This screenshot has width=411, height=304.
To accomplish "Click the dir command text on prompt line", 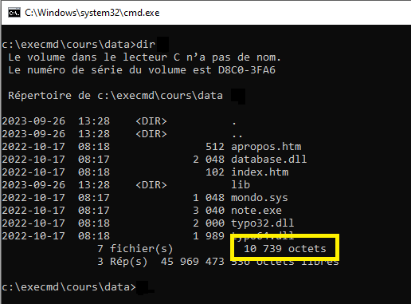I will click(146, 45).
